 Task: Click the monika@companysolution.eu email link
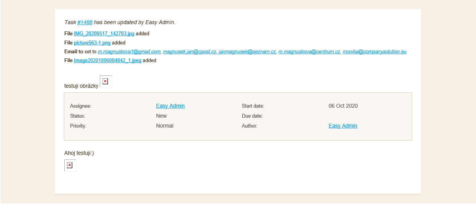374,52
